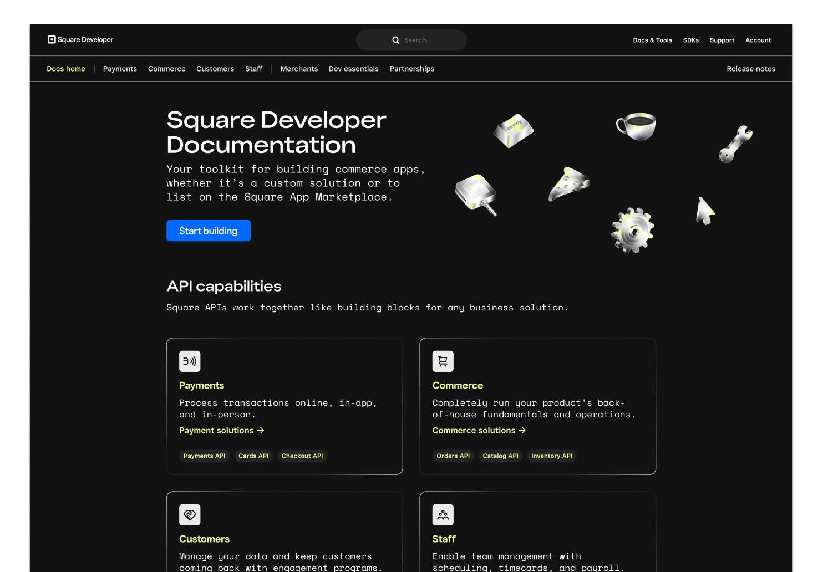Open the Commerce card heading
The height and width of the screenshot is (572, 818).
[x=458, y=386]
